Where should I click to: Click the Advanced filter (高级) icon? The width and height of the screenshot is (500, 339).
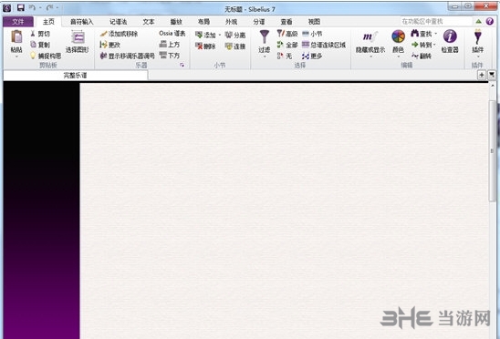click(281, 34)
